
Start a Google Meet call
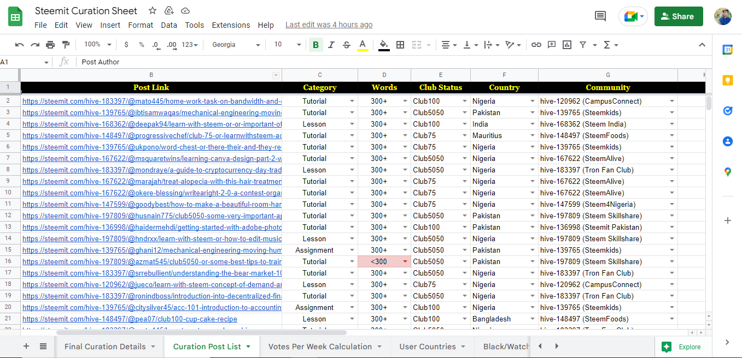(633, 16)
